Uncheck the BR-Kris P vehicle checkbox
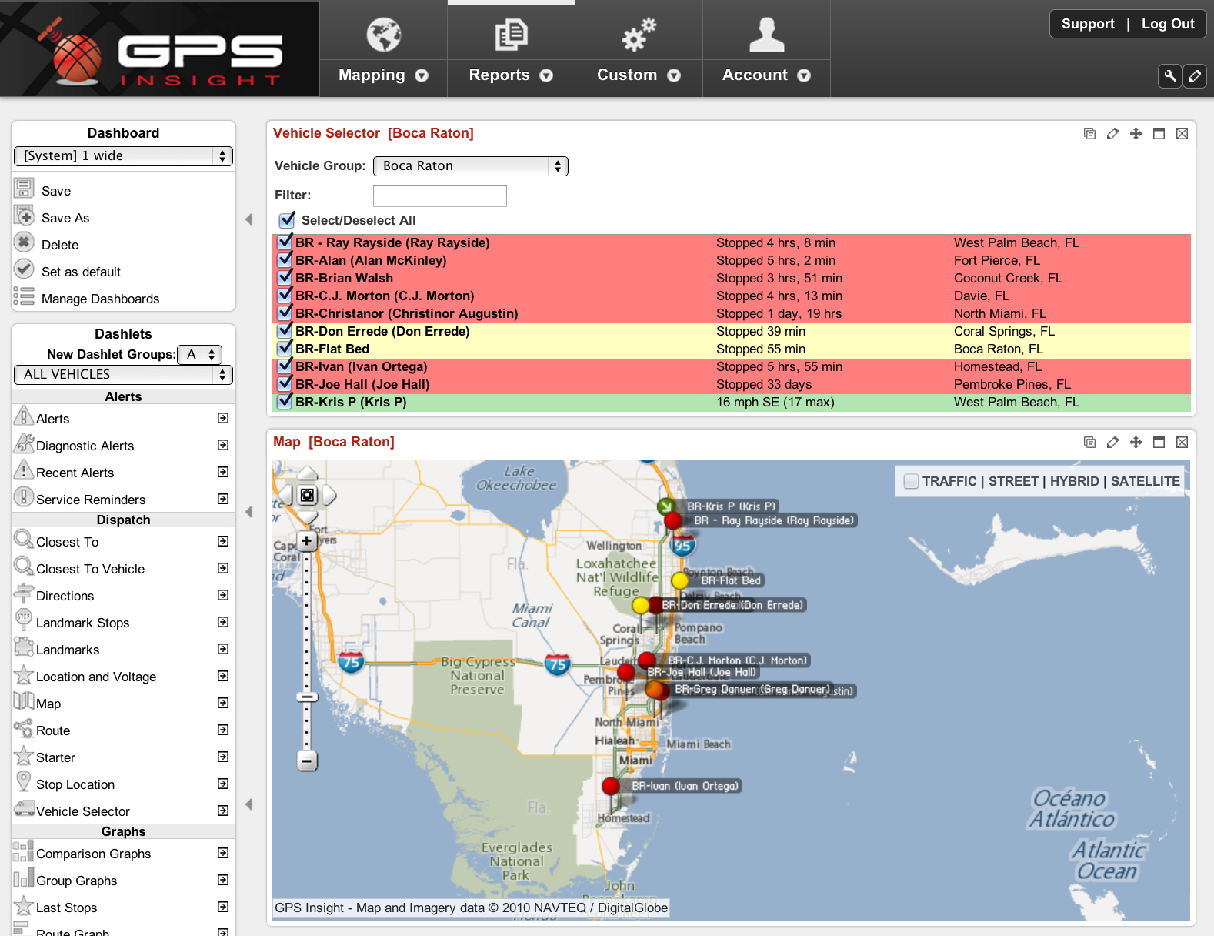Viewport: 1214px width, 936px height. [285, 402]
